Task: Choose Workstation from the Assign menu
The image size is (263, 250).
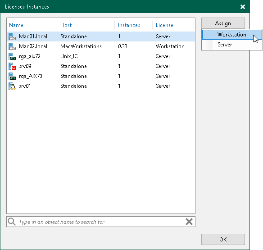Action: tap(232, 35)
